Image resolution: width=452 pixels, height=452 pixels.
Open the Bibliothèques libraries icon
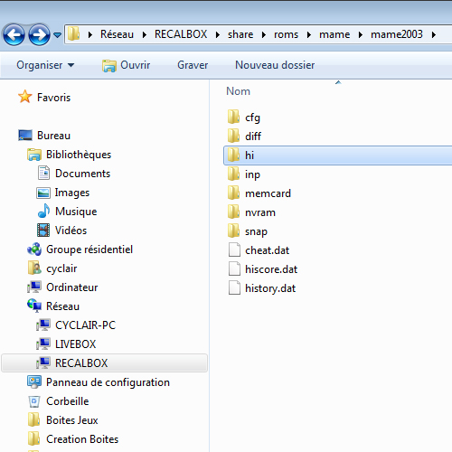(x=34, y=155)
